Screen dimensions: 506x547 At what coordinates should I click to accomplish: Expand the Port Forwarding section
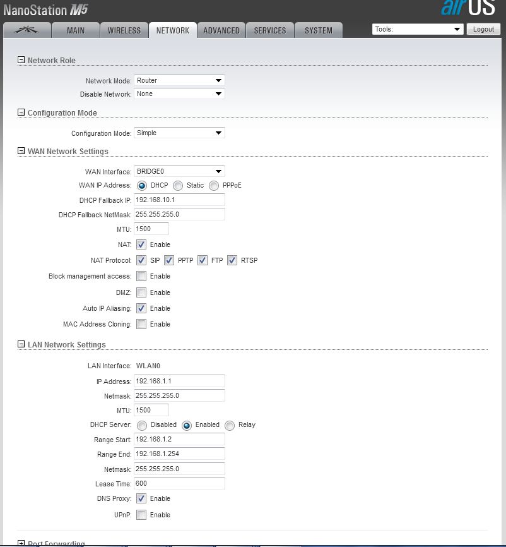coord(21,543)
